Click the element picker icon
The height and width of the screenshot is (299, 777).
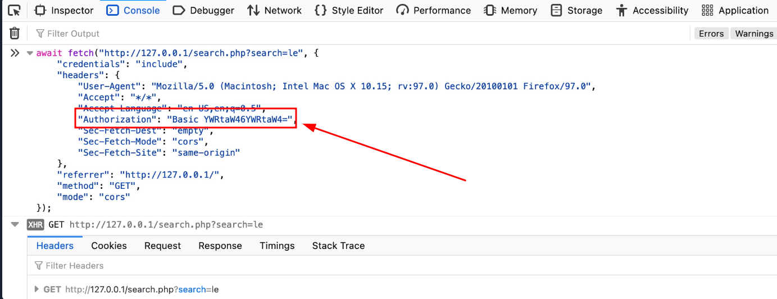click(x=15, y=10)
